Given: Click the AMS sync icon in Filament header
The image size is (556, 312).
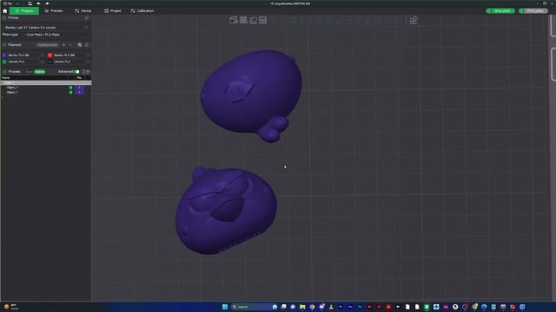Looking at the screenshot, I should [x=79, y=45].
